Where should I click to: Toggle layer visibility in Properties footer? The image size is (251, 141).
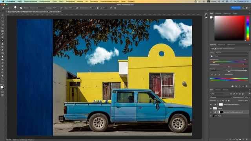243,86
